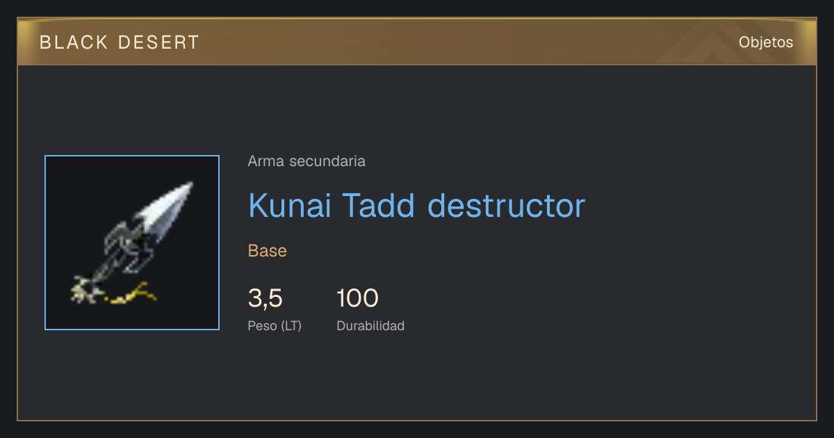Image resolution: width=834 pixels, height=438 pixels.
Task: Click the gold header banner background
Action: [417, 42]
